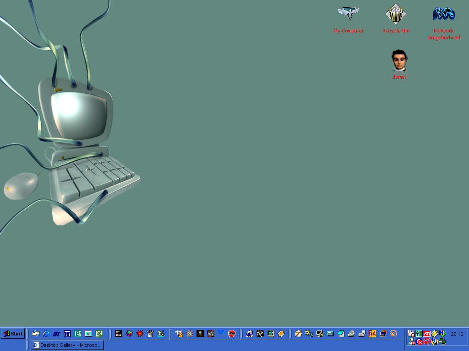Screen dimensions: 469x351
Task: Click the system clock showing 20:12
Action: (457, 334)
